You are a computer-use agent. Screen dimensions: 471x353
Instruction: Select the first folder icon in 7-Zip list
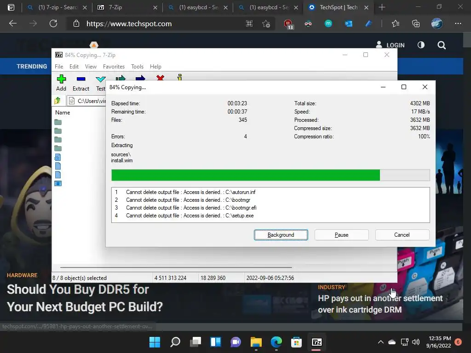pos(58,122)
